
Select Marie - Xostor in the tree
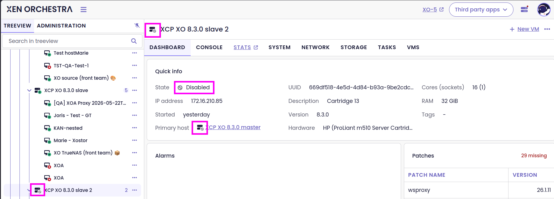[71, 140]
